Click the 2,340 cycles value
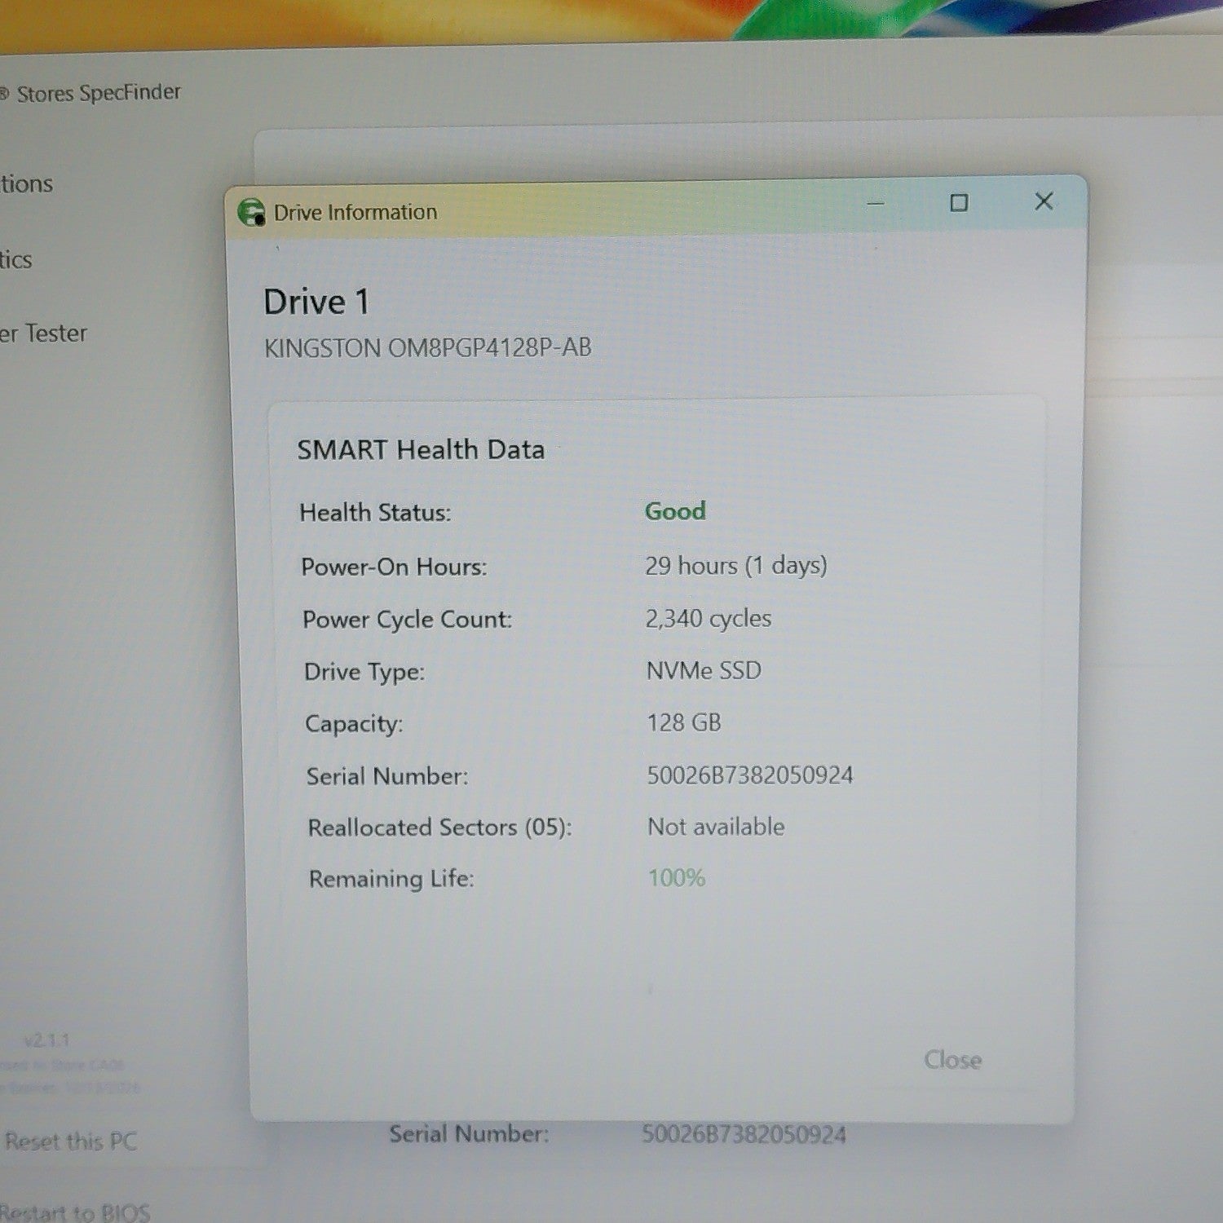Image resolution: width=1223 pixels, height=1223 pixels. [x=708, y=619]
